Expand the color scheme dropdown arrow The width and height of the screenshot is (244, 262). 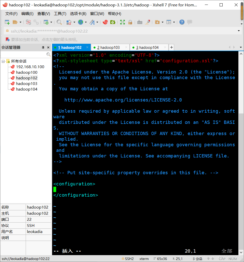point(74,22)
